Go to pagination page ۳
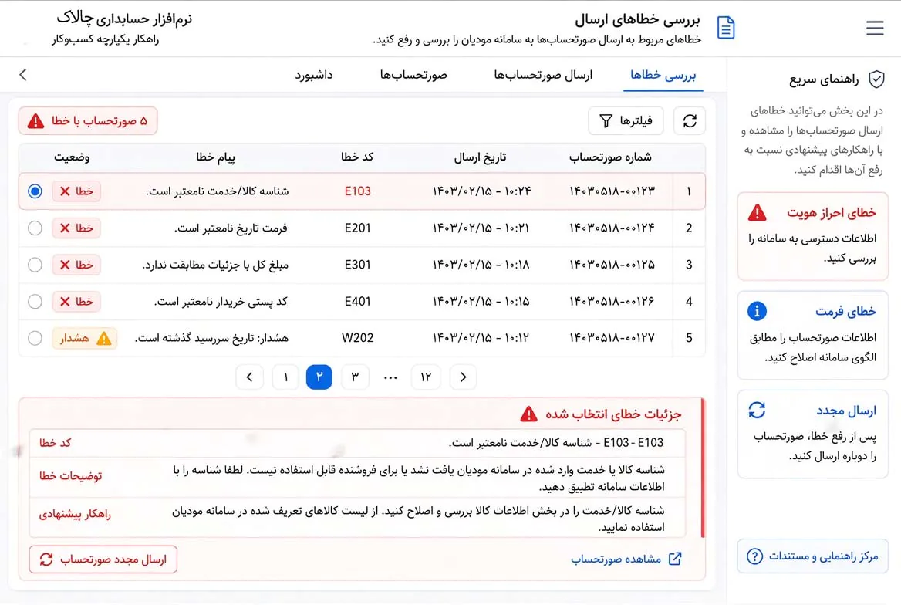This screenshot has height=605, width=901. click(355, 377)
